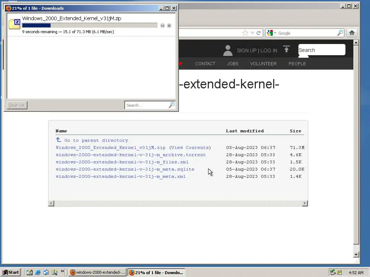This screenshot has height=277, width=370.
Task: Click the Size column header
Action: [296, 131]
